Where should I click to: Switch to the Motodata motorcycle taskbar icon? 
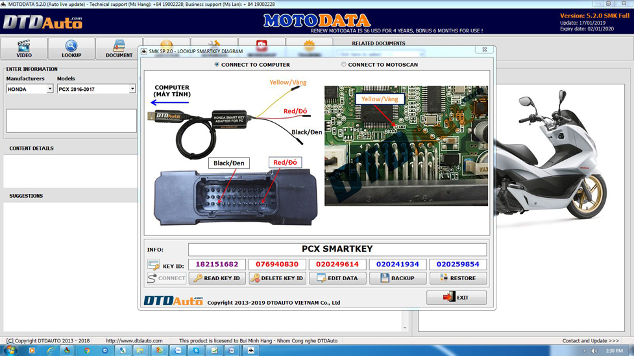point(250,350)
